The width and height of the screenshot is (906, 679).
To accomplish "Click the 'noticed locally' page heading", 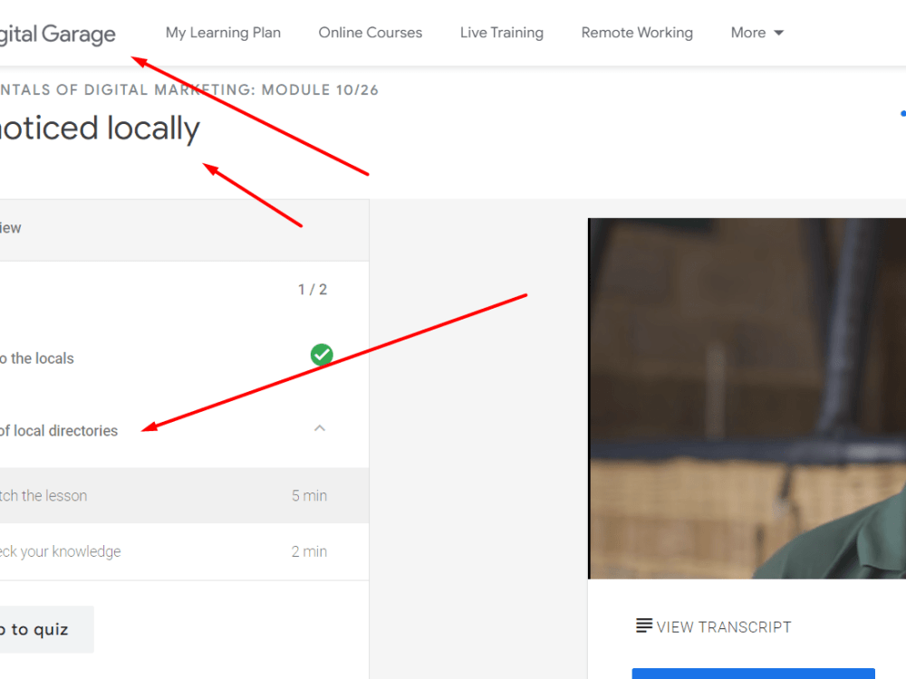I will tap(100, 129).
